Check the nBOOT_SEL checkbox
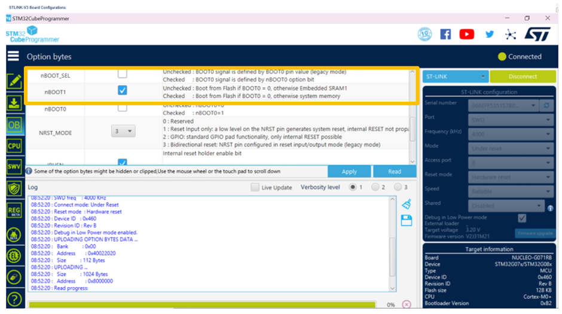Screen dimensions: 562x314 (122, 74)
